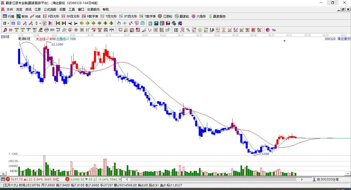Click the horizontal scrollbar track at bottom
Viewport: 351px width, 190px height.
(214, 179)
